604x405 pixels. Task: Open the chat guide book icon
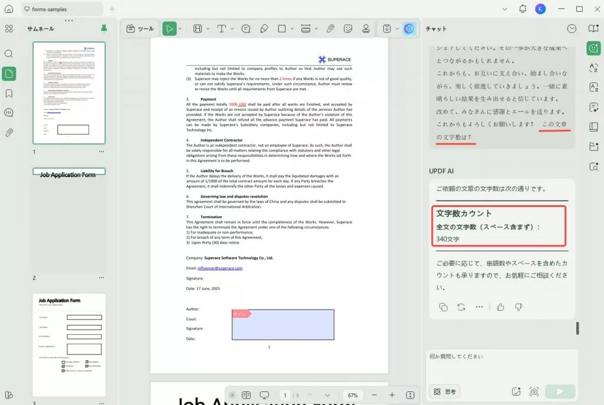point(593,28)
